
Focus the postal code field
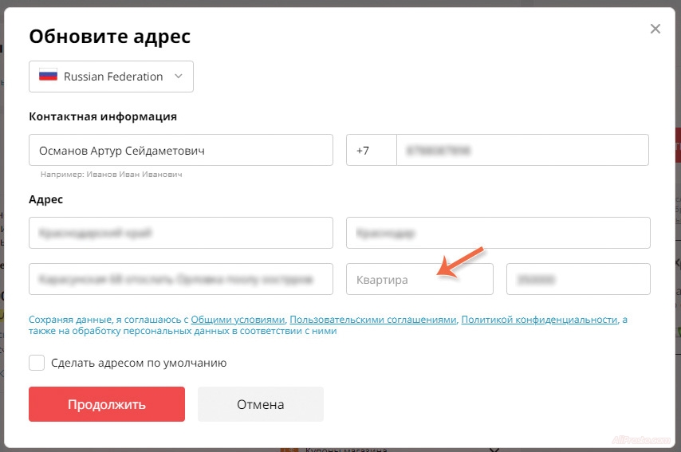(x=578, y=279)
